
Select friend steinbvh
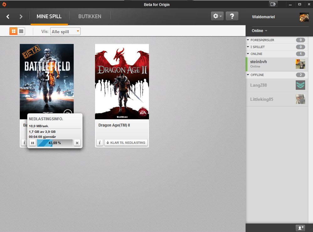pos(277,64)
